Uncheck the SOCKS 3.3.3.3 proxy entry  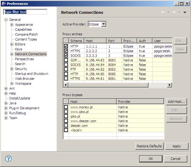(66, 55)
